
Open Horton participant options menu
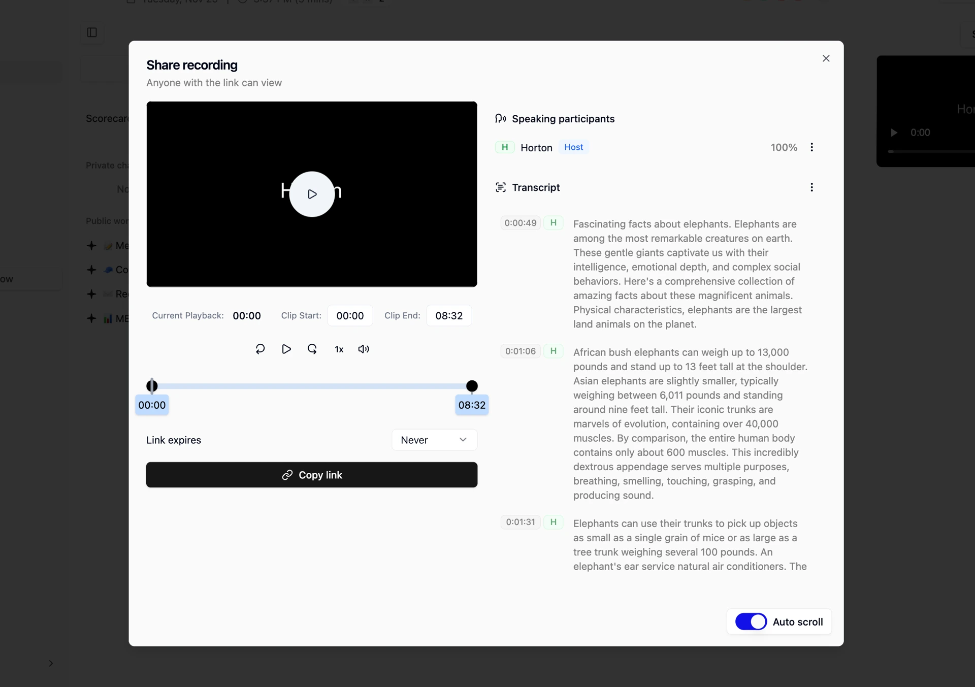click(811, 147)
